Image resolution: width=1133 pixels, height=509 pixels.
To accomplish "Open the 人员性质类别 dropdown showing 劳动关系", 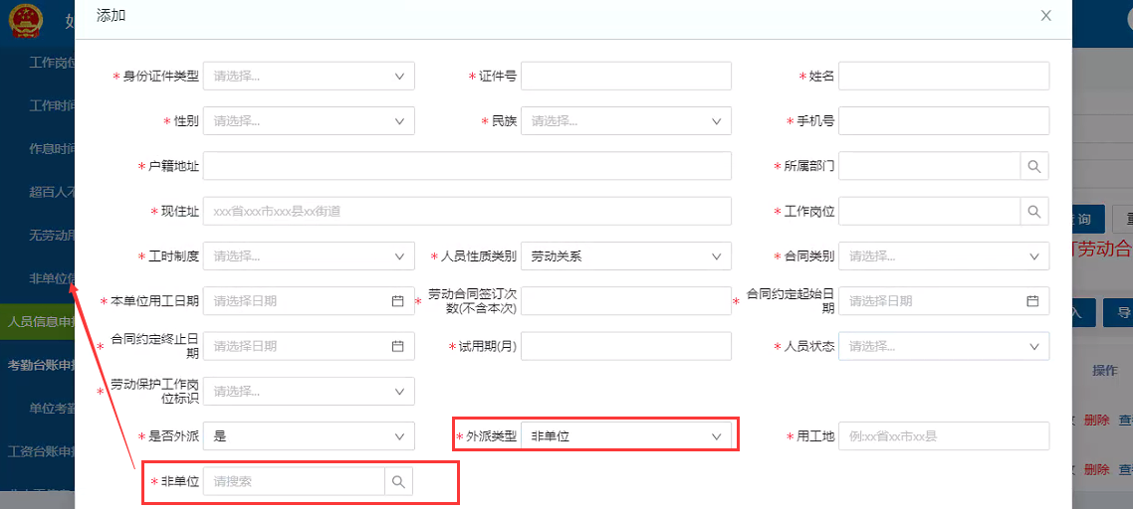I will 626,256.
